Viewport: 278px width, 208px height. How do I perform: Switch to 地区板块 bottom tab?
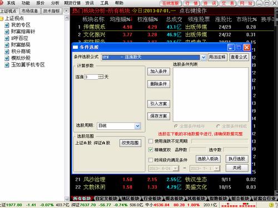pos(131,199)
